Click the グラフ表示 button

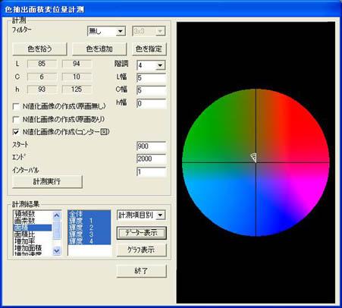point(142,250)
